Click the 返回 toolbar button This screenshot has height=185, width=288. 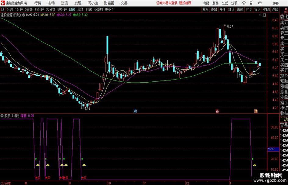pos(275,9)
